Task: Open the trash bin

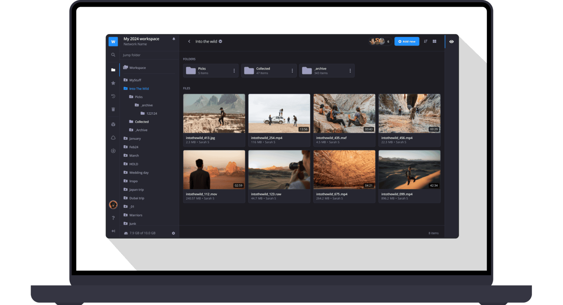Action: tap(113, 109)
